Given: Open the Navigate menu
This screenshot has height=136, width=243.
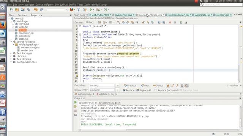Looking at the screenshot, I should click(x=30, y=5).
